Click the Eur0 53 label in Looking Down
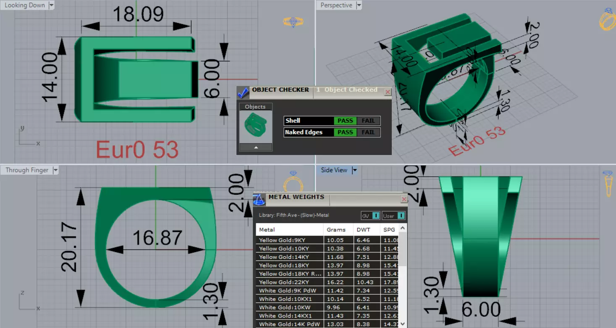Image resolution: width=616 pixels, height=328 pixels. pos(137,150)
